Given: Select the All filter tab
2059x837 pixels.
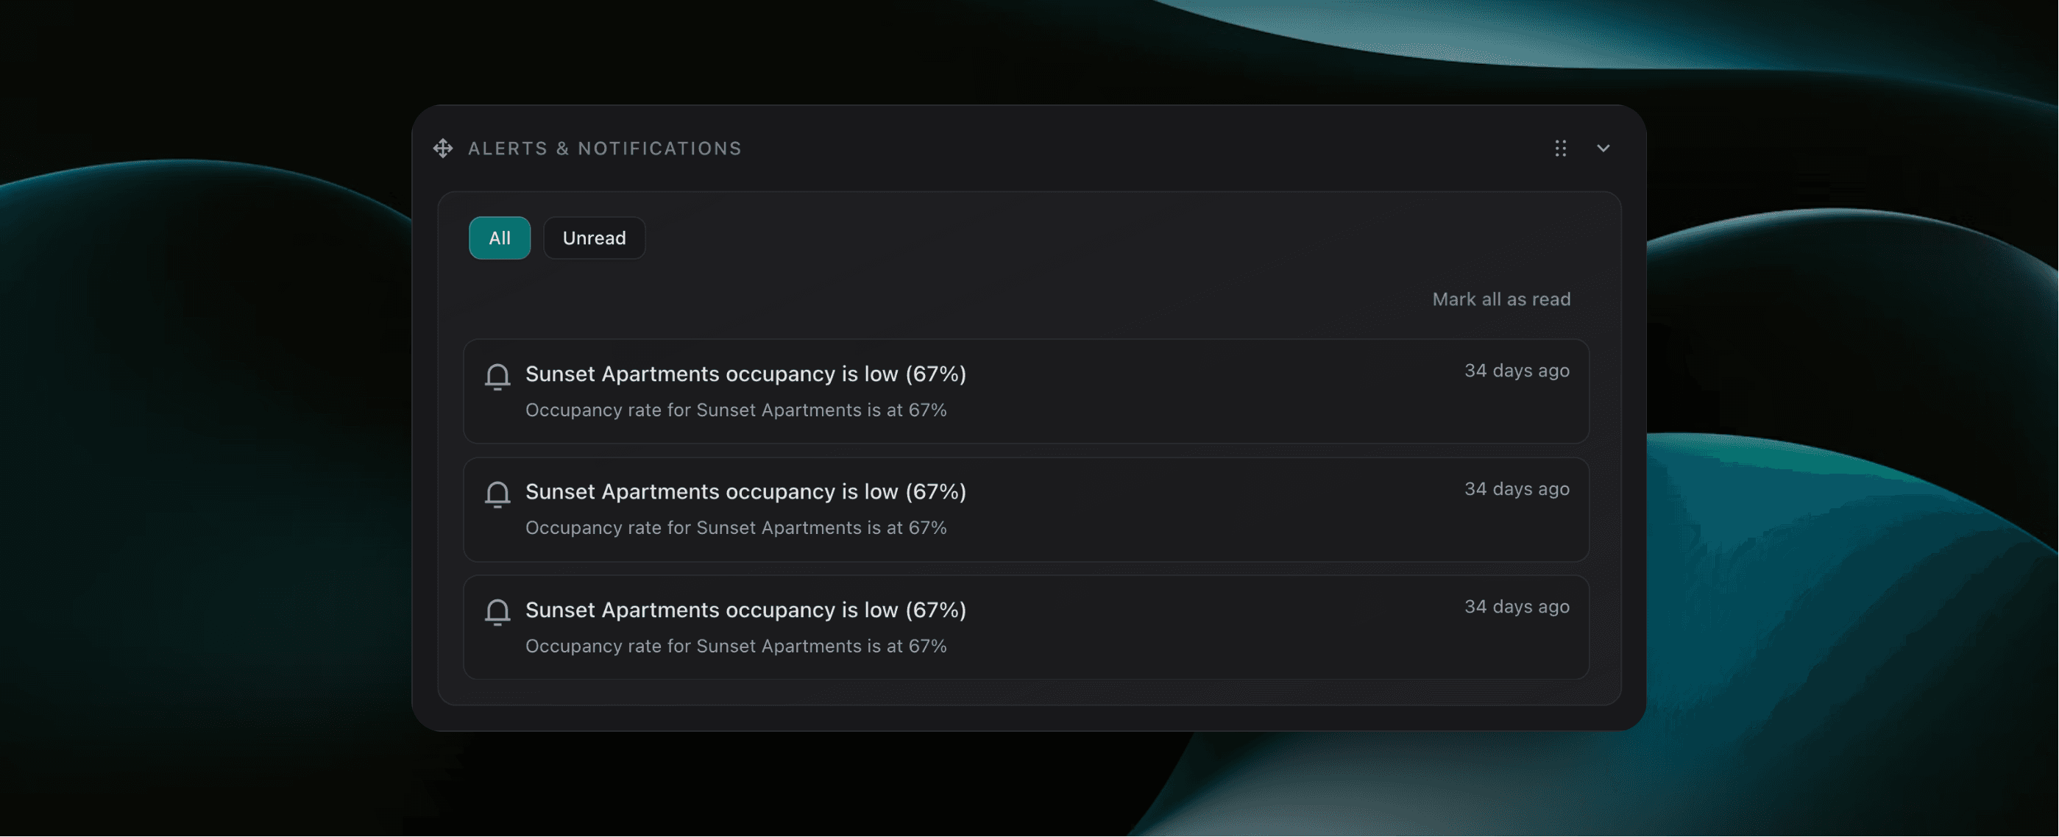Looking at the screenshot, I should (500, 238).
